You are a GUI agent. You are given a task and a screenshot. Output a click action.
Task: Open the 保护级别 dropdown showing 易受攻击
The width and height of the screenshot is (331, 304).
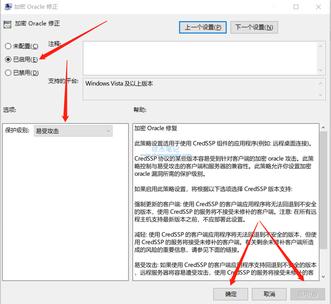point(73,131)
